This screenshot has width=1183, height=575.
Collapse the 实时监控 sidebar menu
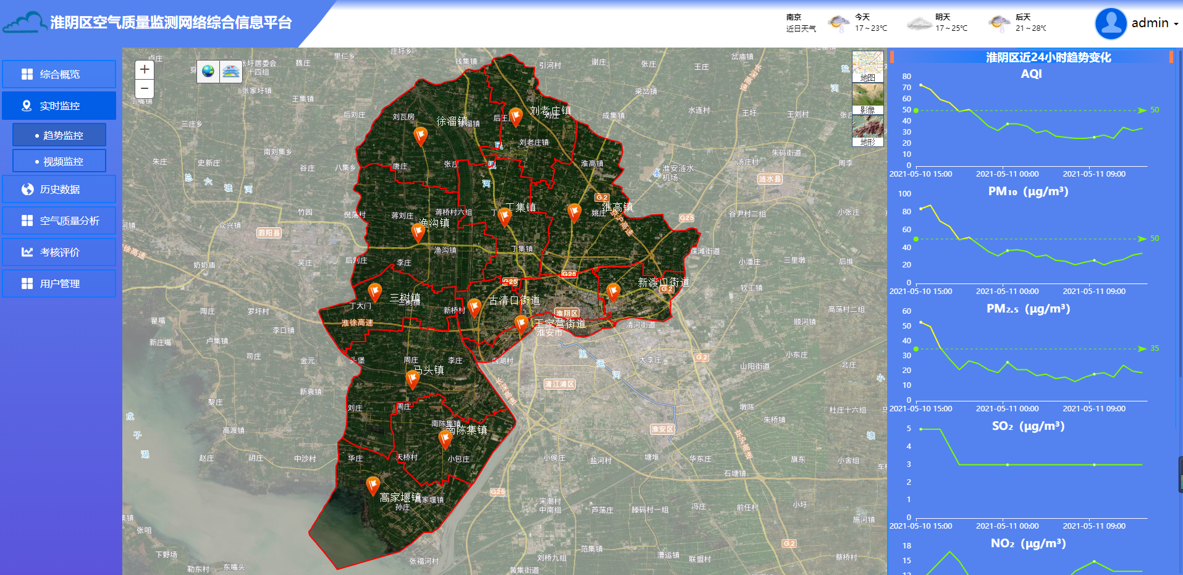[59, 106]
